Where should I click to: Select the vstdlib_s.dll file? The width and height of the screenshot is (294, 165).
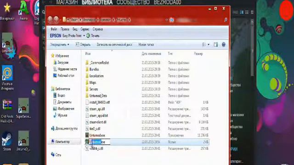click(x=96, y=148)
